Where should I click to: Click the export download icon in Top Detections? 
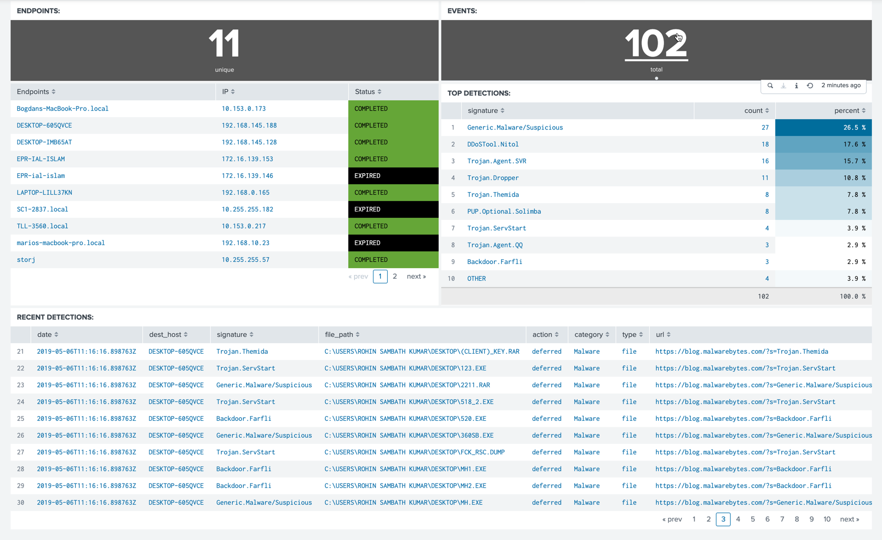pyautogui.click(x=783, y=86)
